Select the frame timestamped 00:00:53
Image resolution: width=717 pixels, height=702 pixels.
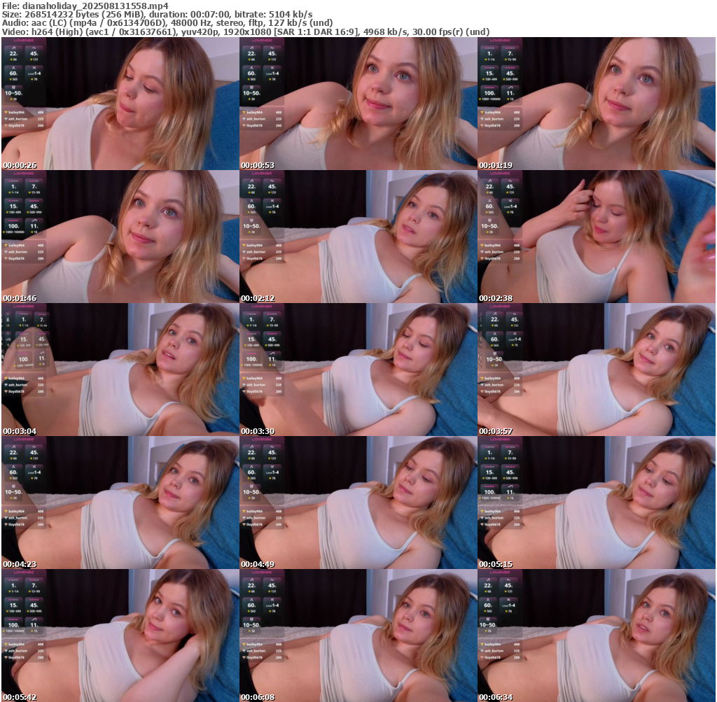358,104
